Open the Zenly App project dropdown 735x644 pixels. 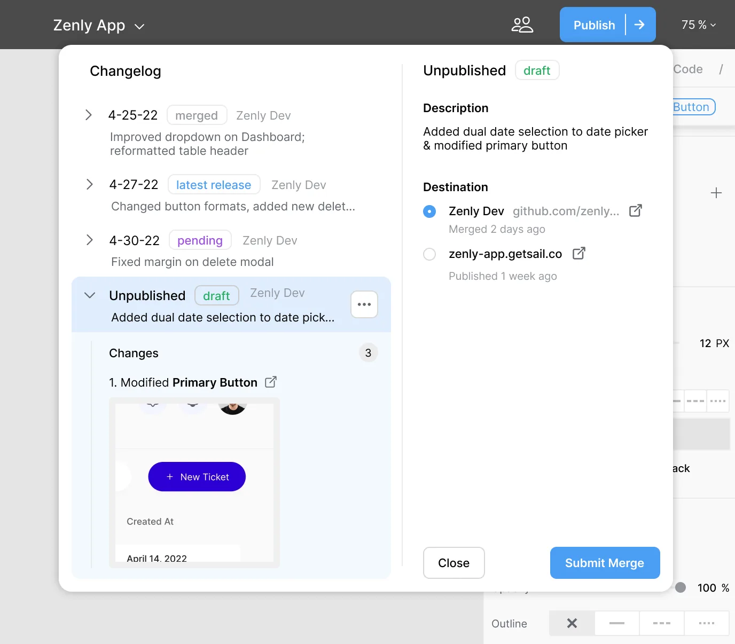pyautogui.click(x=99, y=25)
